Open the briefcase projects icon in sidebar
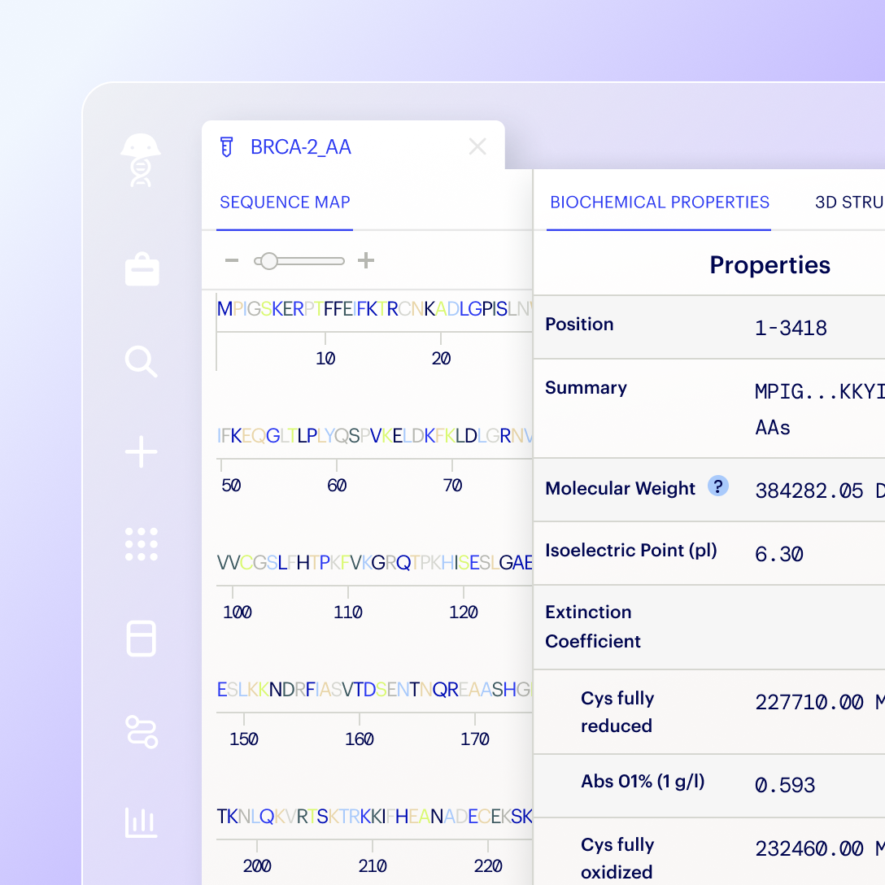Viewport: 885px width, 885px height. 142,268
